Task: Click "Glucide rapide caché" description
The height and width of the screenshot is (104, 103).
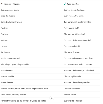Action: [x=73, y=77]
